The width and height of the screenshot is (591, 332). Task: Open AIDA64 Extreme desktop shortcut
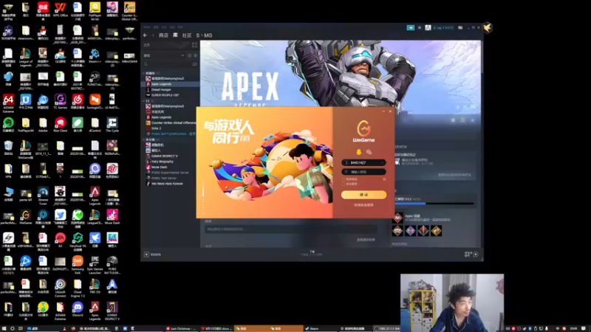(8, 103)
